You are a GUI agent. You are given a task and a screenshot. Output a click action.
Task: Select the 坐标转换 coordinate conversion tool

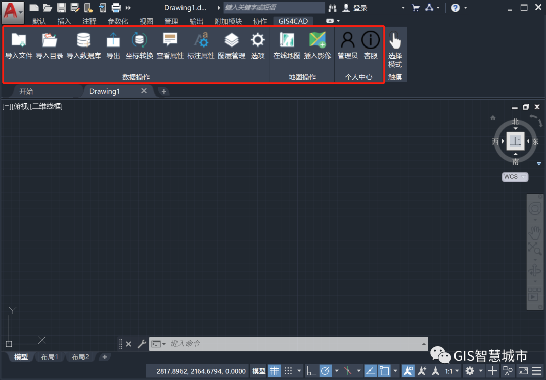[x=139, y=45]
